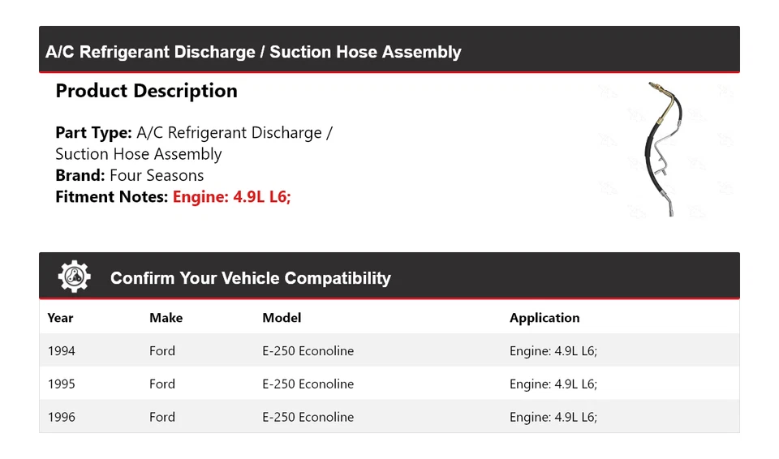Click the A/C Refrigerant Discharge header title
The height and width of the screenshot is (459, 779).
tap(253, 52)
